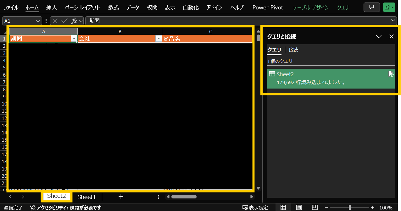Screen dimensions: 401x211
Task: Click vertical scrollbar down arrow
Action: click(259, 188)
